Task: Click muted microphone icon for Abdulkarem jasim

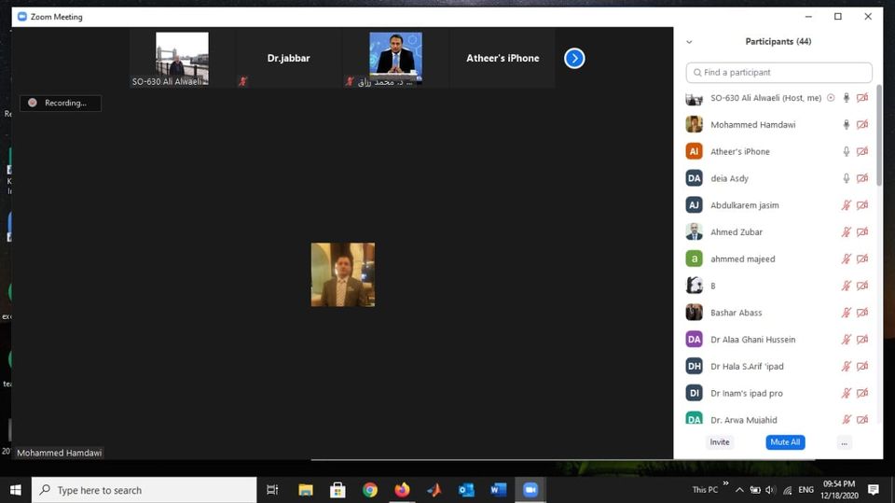Action: tap(847, 205)
